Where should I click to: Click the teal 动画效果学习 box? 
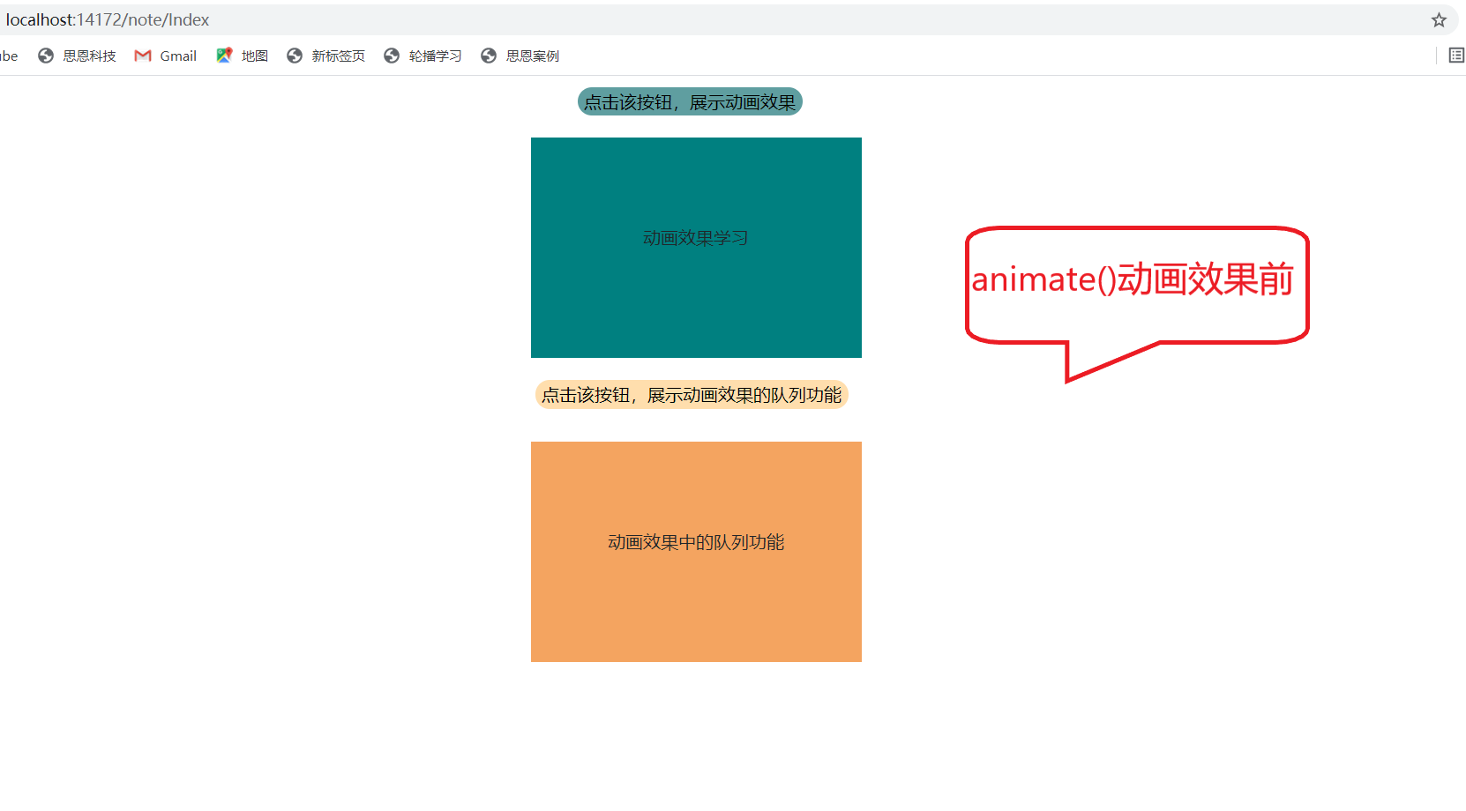[x=696, y=247]
